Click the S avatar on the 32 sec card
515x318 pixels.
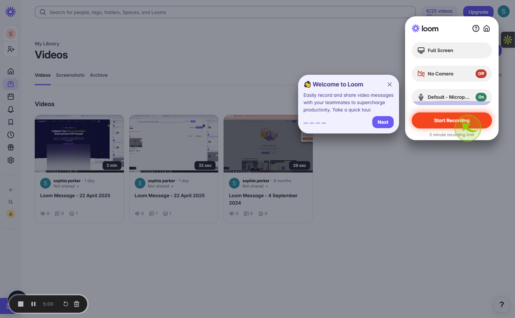140,183
